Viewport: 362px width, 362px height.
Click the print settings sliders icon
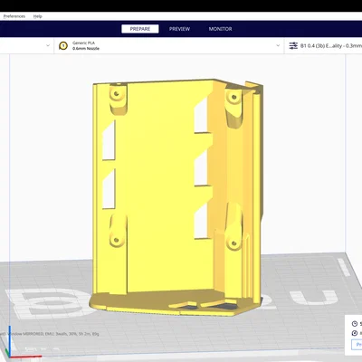[293, 46]
